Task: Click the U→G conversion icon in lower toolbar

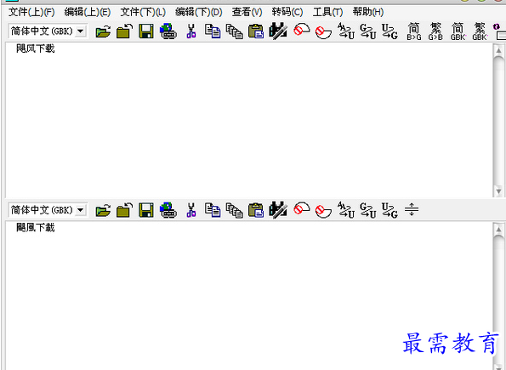Action: click(389, 210)
